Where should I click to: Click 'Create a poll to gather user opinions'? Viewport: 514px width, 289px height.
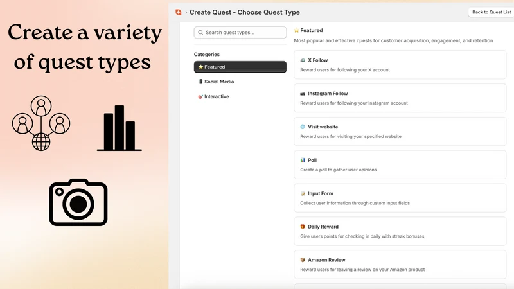click(x=339, y=170)
